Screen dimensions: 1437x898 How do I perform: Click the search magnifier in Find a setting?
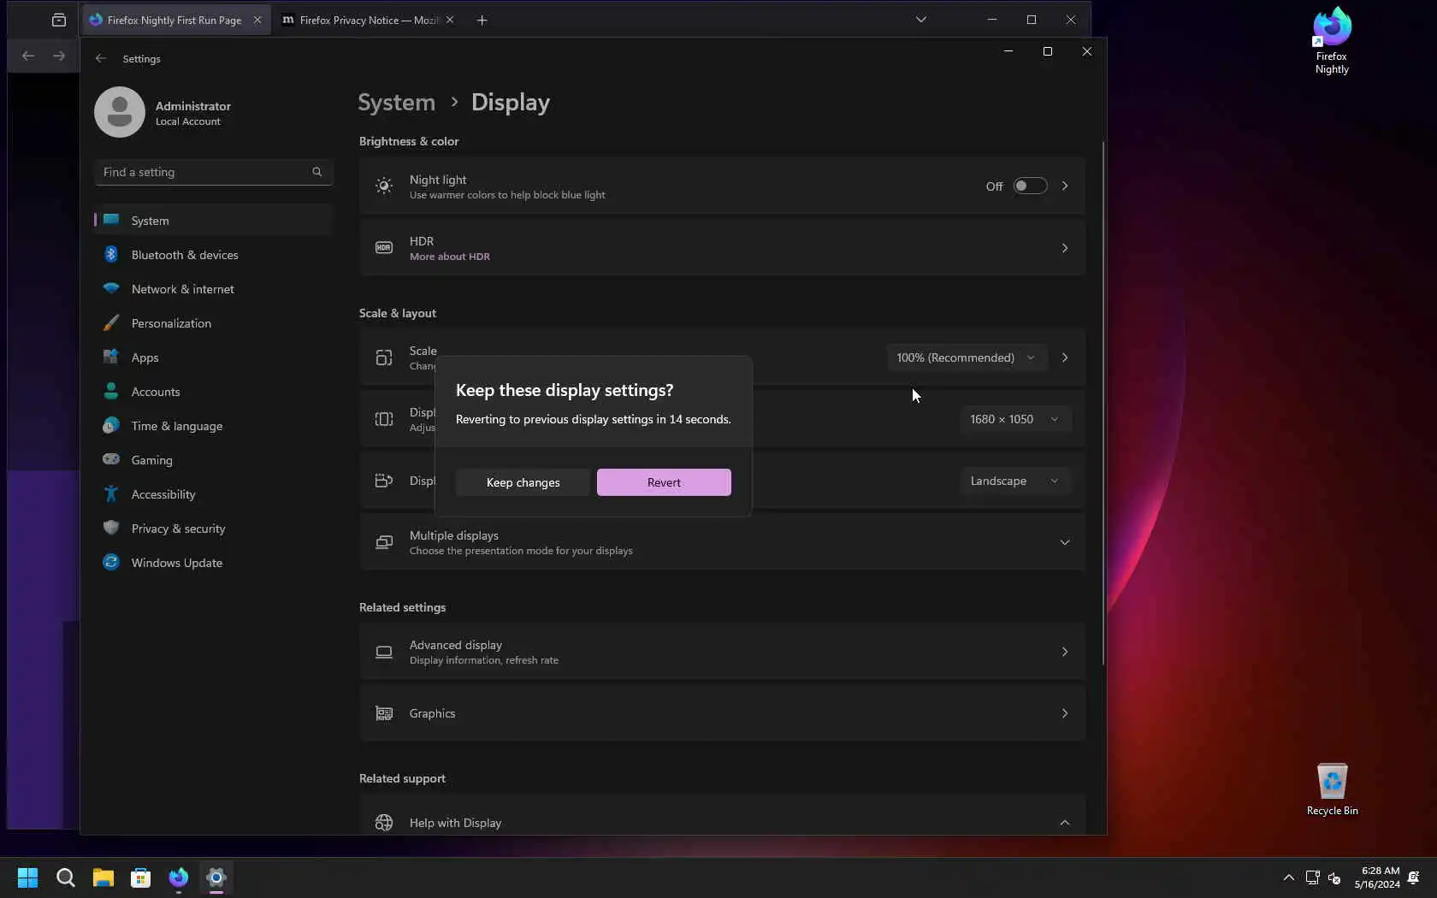[317, 172]
